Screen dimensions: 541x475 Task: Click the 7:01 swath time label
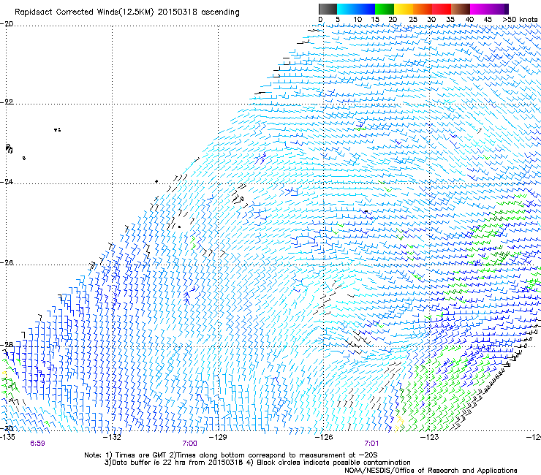(x=371, y=444)
